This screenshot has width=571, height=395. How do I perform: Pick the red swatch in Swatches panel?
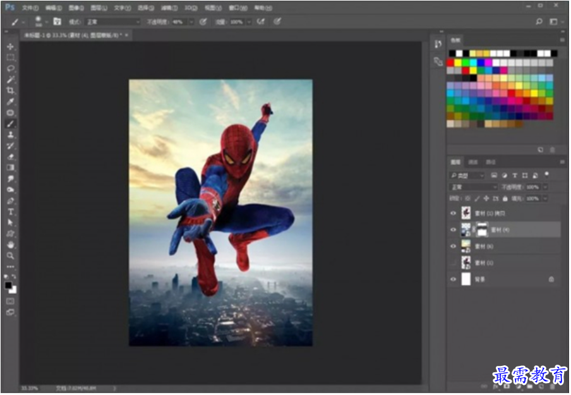point(451,63)
